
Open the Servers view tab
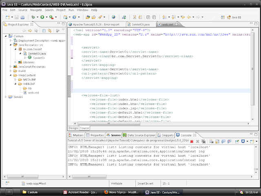click(x=115, y=135)
